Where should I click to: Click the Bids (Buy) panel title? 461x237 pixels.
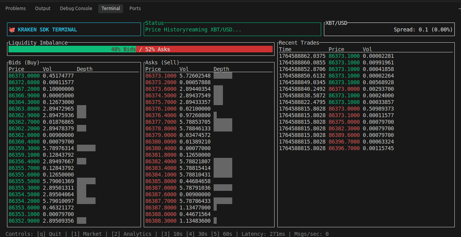click(24, 62)
